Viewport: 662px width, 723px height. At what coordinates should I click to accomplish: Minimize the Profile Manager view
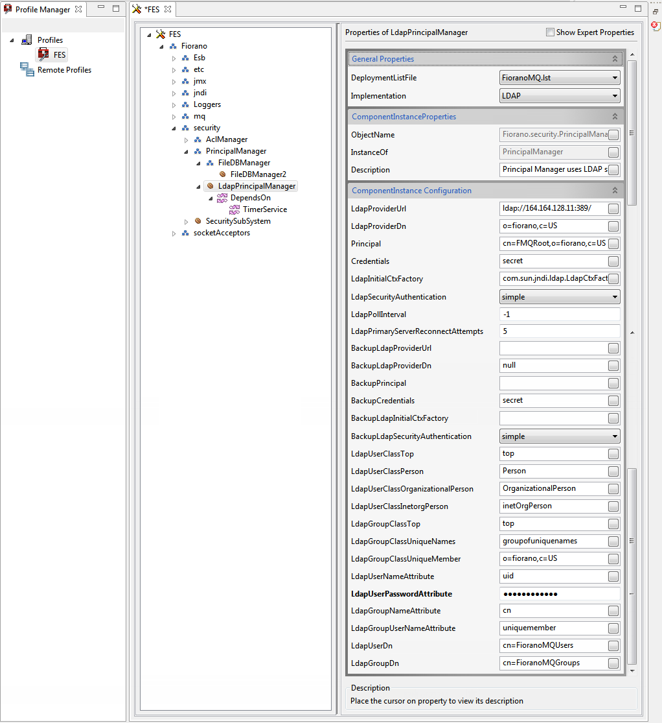coord(101,7)
